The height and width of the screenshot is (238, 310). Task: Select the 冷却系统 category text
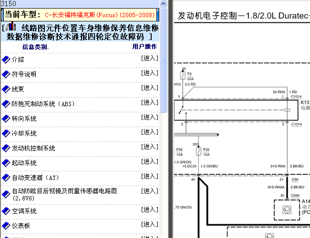click(x=24, y=133)
